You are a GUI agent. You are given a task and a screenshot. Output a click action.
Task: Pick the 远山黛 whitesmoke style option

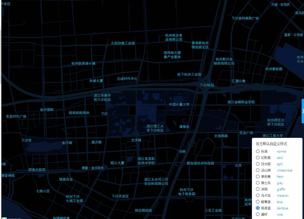(258, 170)
